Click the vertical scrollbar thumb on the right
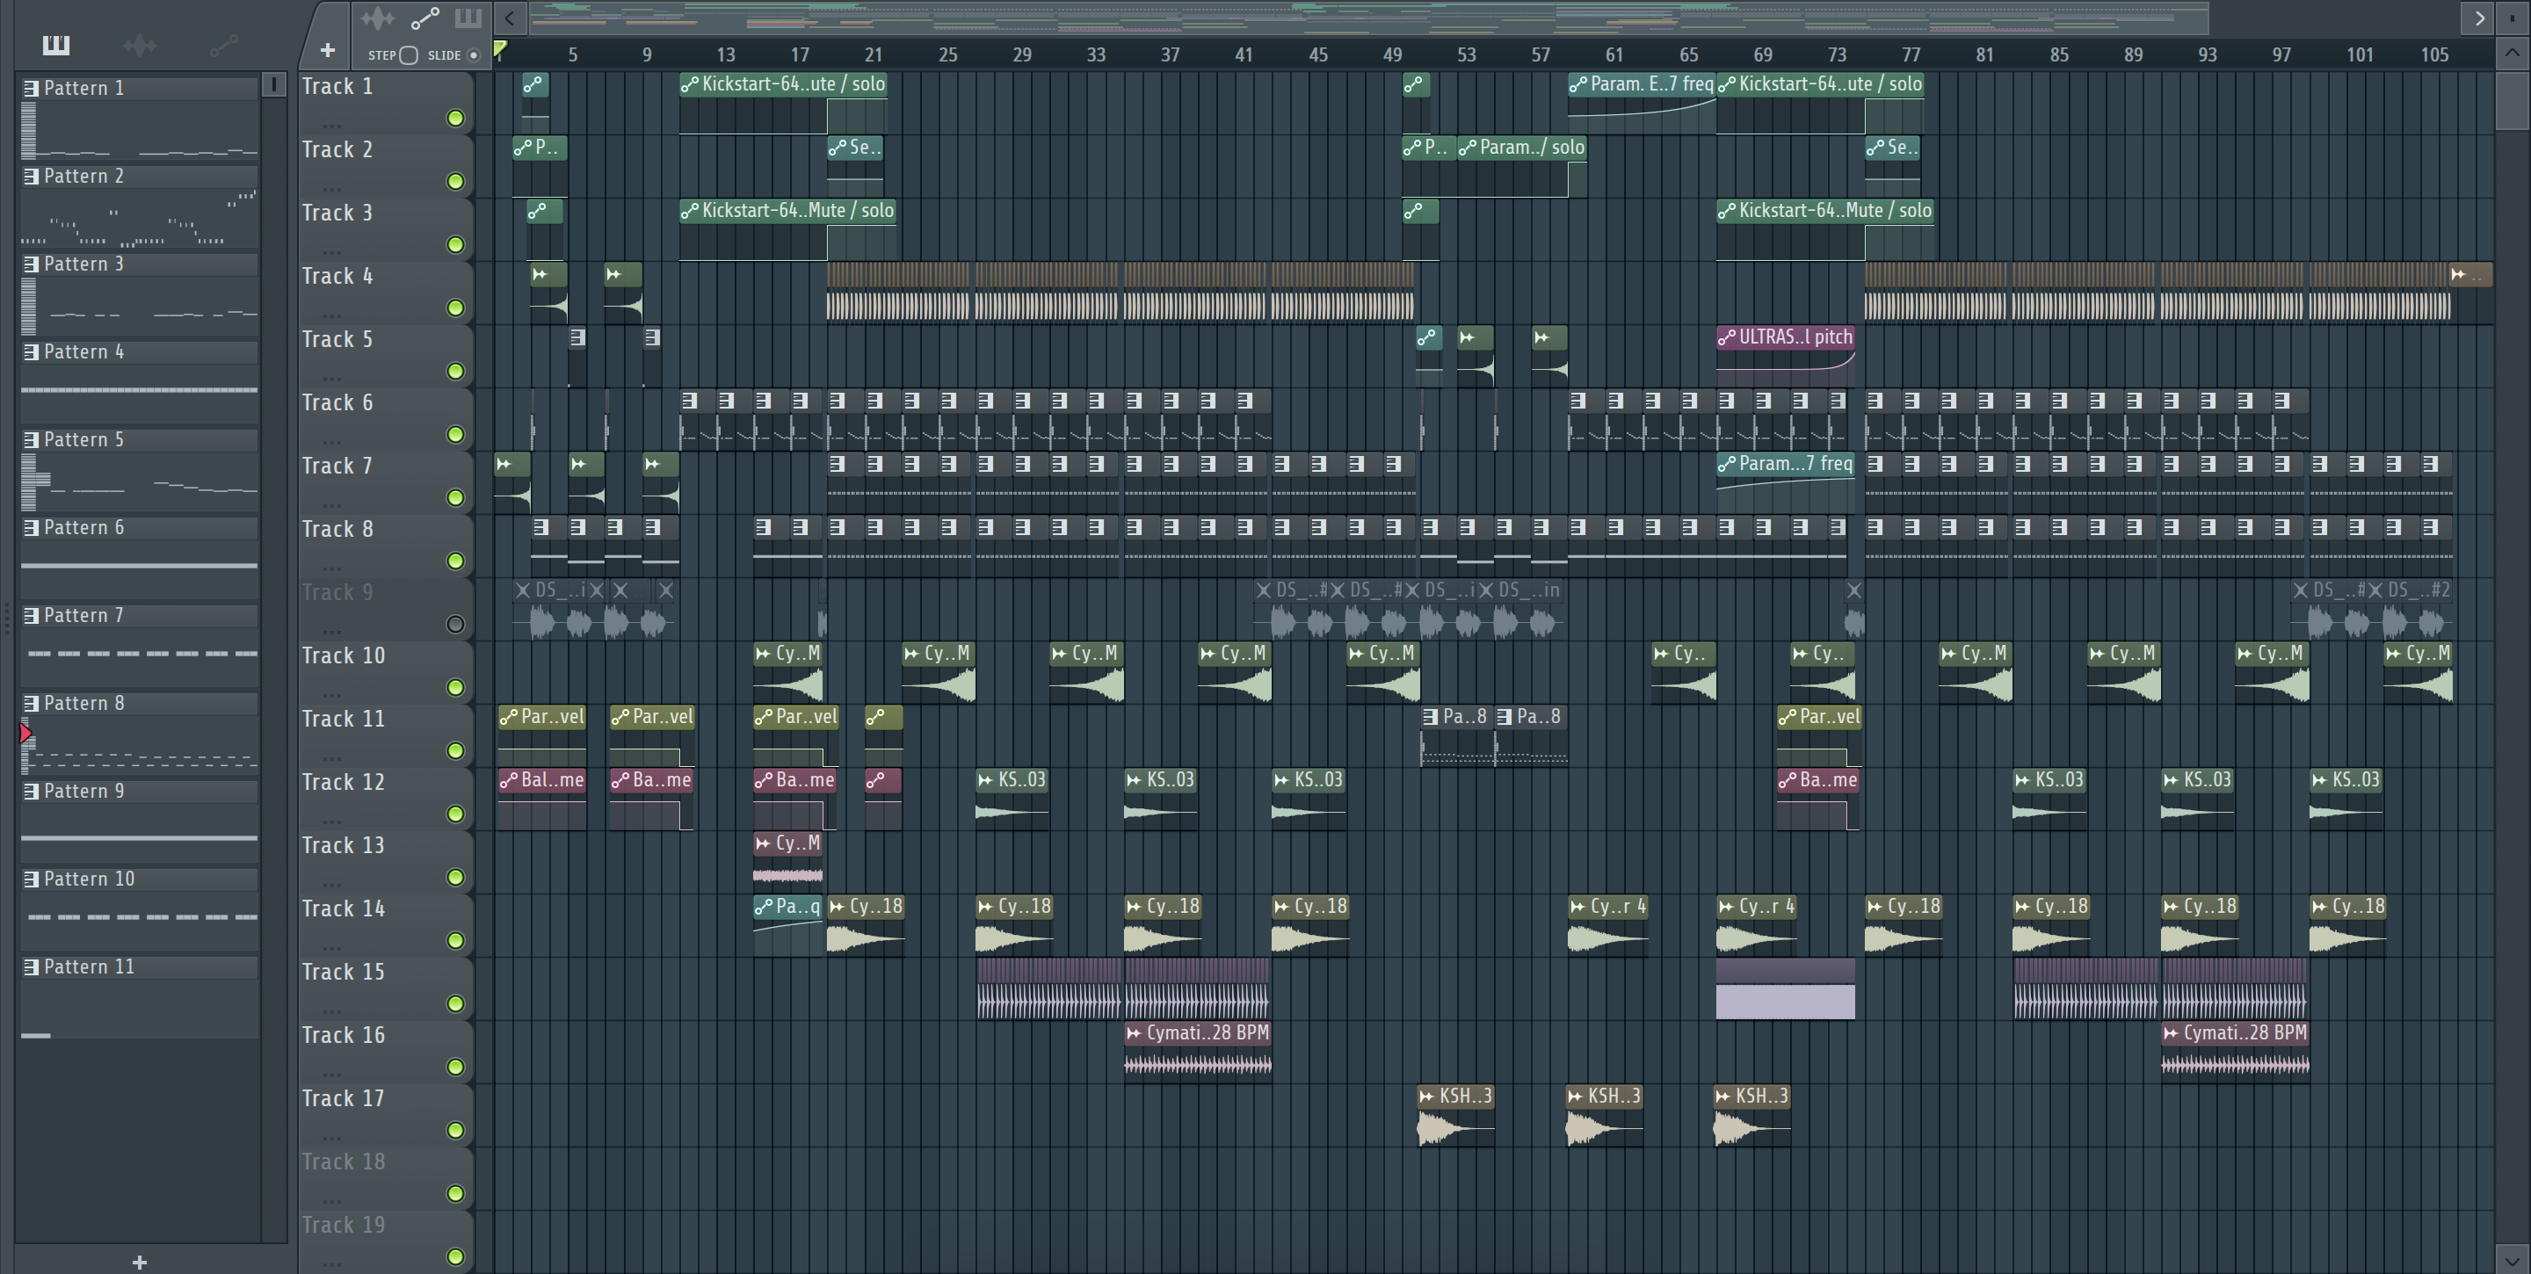 point(2512,100)
